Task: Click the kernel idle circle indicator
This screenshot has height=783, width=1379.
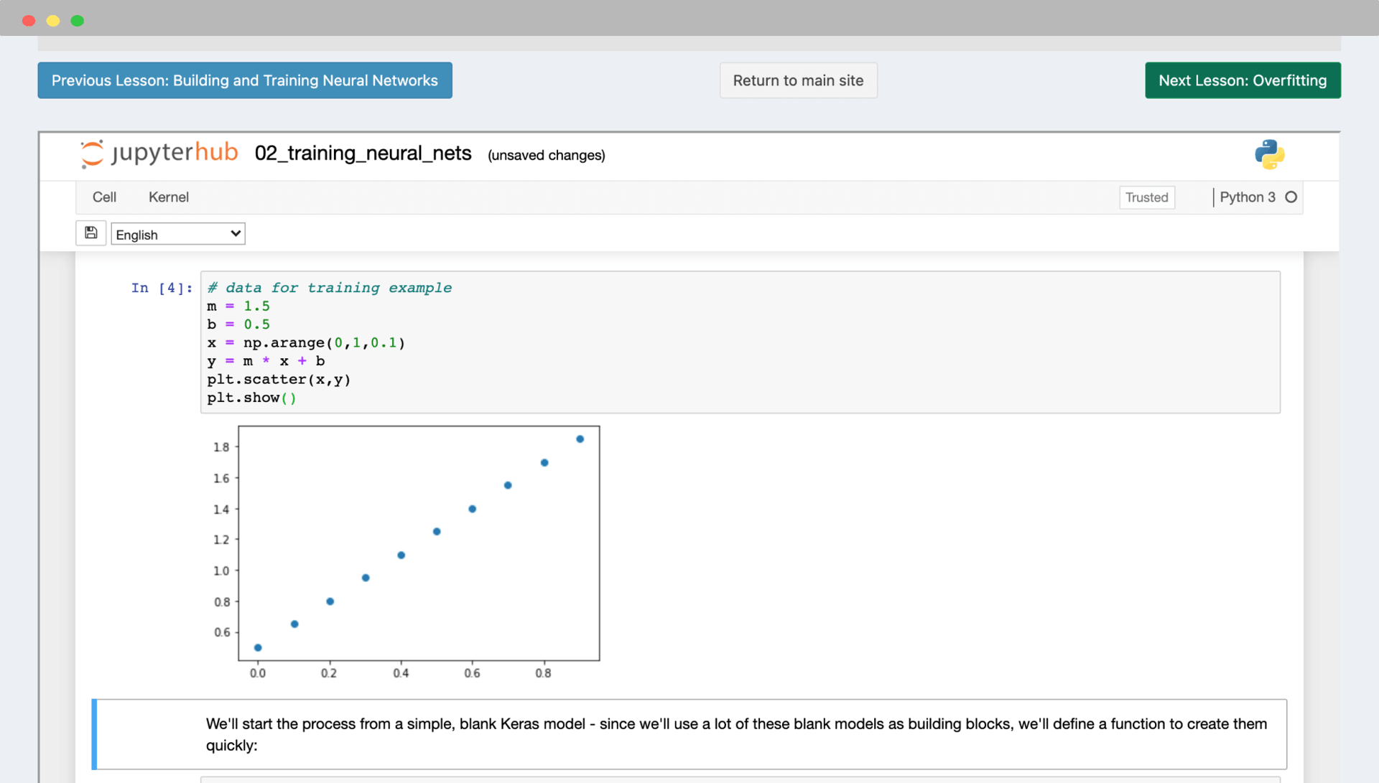Action: (x=1291, y=197)
